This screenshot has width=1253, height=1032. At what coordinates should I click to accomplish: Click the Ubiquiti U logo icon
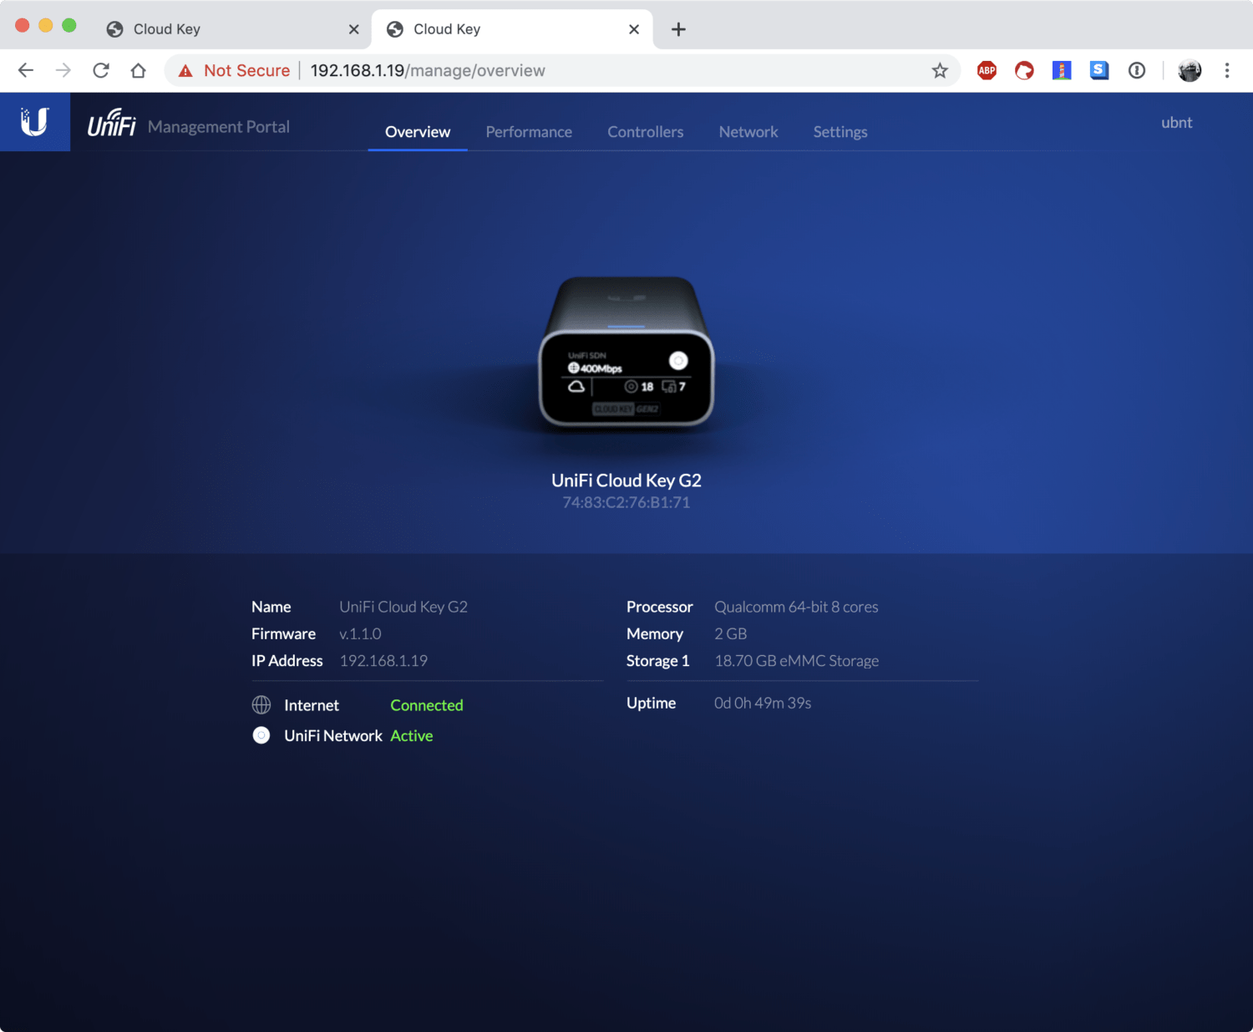point(35,122)
